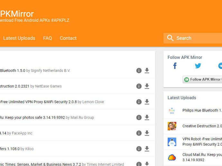Open Signify Netherlands B.V. developer page
Image resolution: width=222 pixels, height=166 pixels.
(x=51, y=71)
